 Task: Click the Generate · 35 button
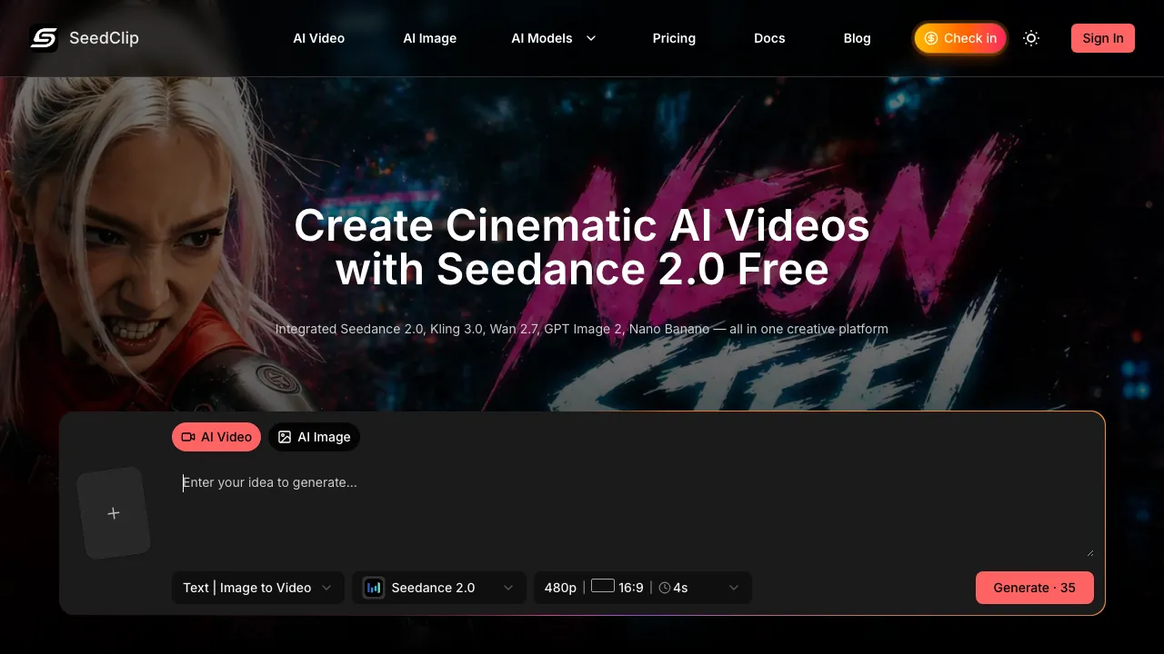1035,588
